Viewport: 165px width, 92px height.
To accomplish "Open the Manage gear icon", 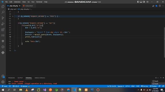I will pyautogui.click(x=3, y=82).
